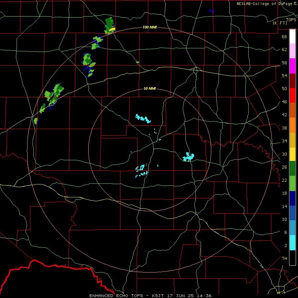Click the sky blue legend swatch
Screen dimensions: 298x298
pyautogui.click(x=292, y=228)
